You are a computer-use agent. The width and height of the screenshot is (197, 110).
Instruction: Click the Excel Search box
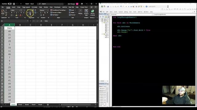pyautogui.click(x=50, y=4)
